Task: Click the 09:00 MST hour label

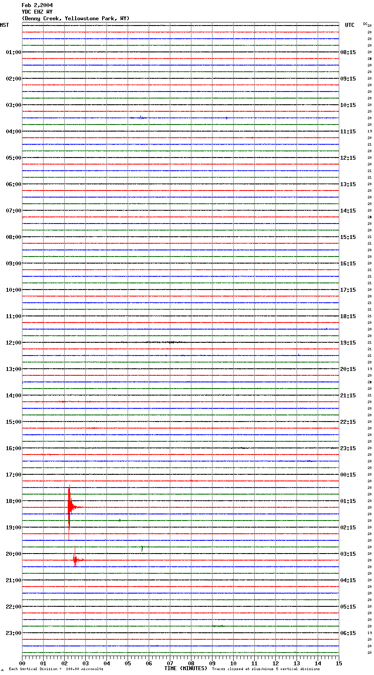Action: pyautogui.click(x=13, y=264)
